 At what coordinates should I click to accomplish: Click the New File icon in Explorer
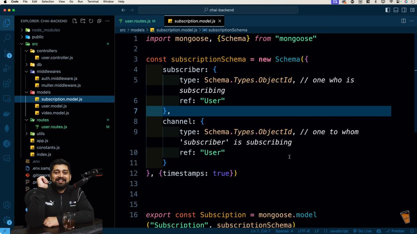coord(74,21)
